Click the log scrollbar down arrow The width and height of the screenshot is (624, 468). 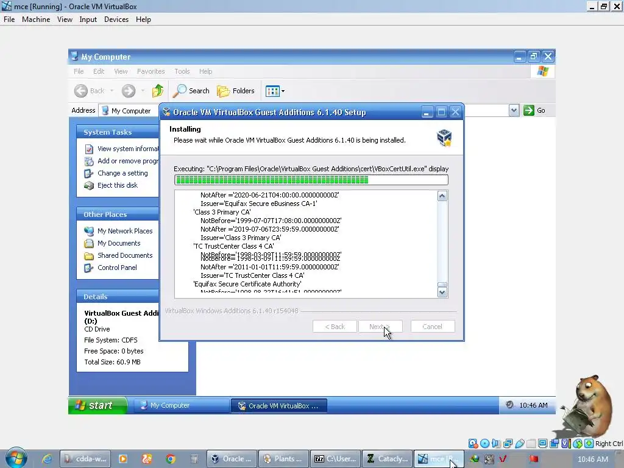click(442, 292)
